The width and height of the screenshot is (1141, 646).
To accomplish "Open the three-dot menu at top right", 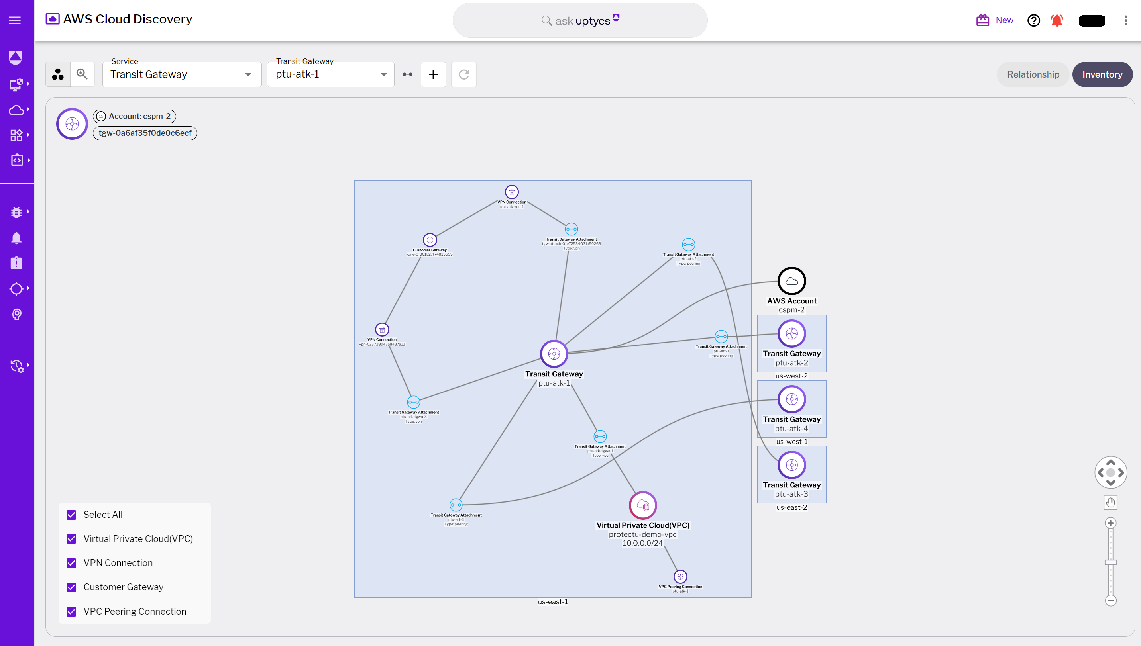I will pos(1126,20).
